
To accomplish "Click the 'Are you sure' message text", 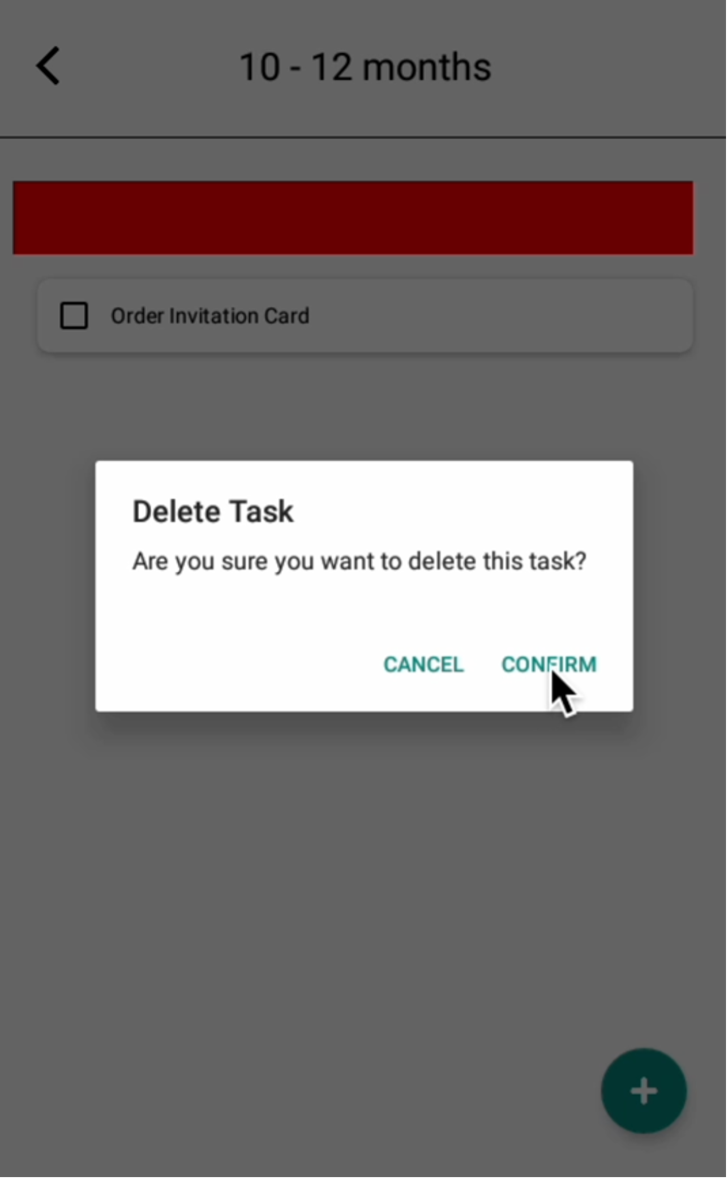I will tap(359, 561).
